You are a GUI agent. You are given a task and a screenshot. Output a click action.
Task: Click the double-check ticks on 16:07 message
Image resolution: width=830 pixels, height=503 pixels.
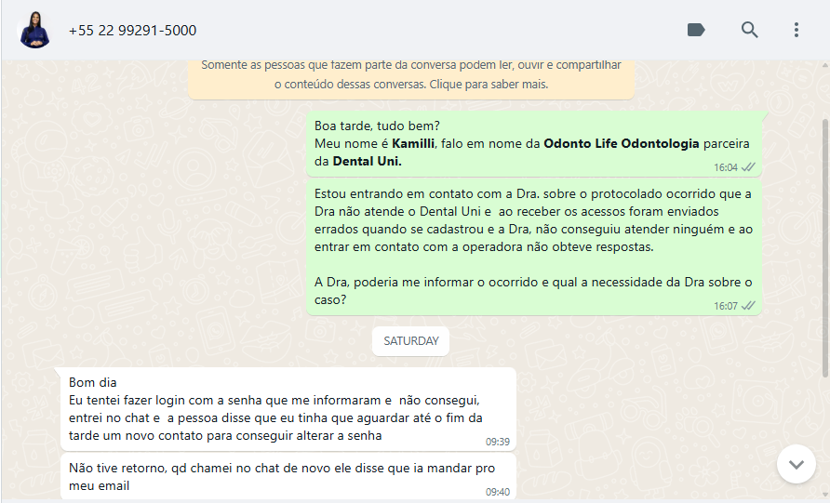pyautogui.click(x=748, y=306)
